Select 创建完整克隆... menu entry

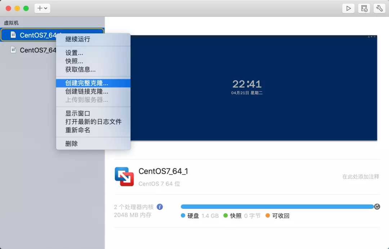(x=93, y=83)
